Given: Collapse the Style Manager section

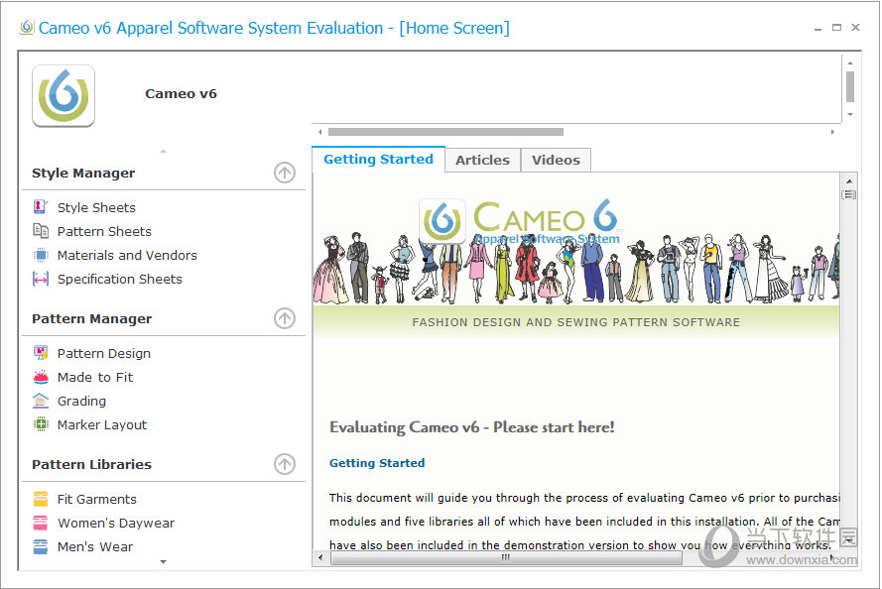Looking at the screenshot, I should 285,173.
